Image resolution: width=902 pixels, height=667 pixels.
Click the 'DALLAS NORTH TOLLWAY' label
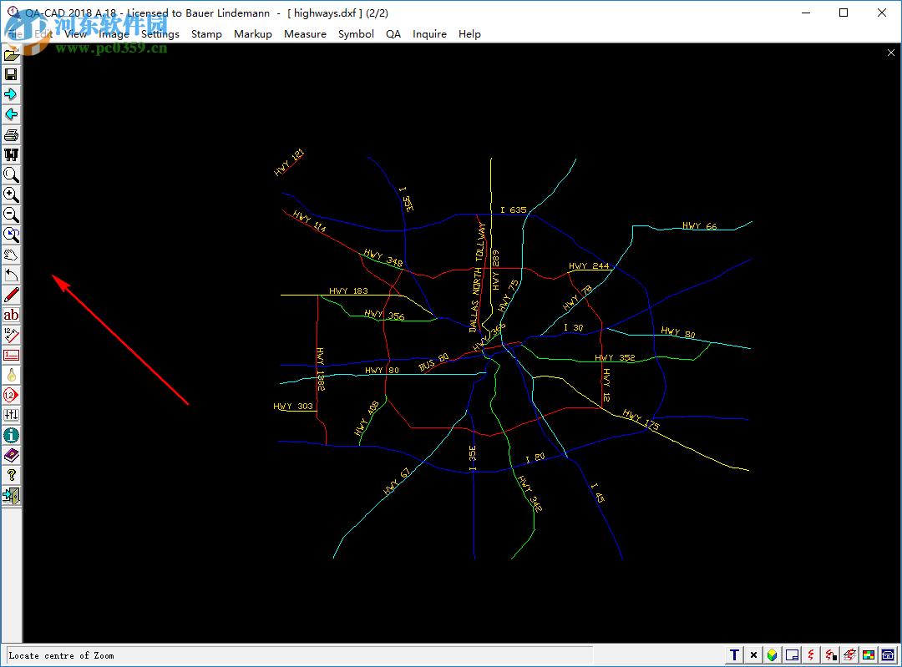476,278
